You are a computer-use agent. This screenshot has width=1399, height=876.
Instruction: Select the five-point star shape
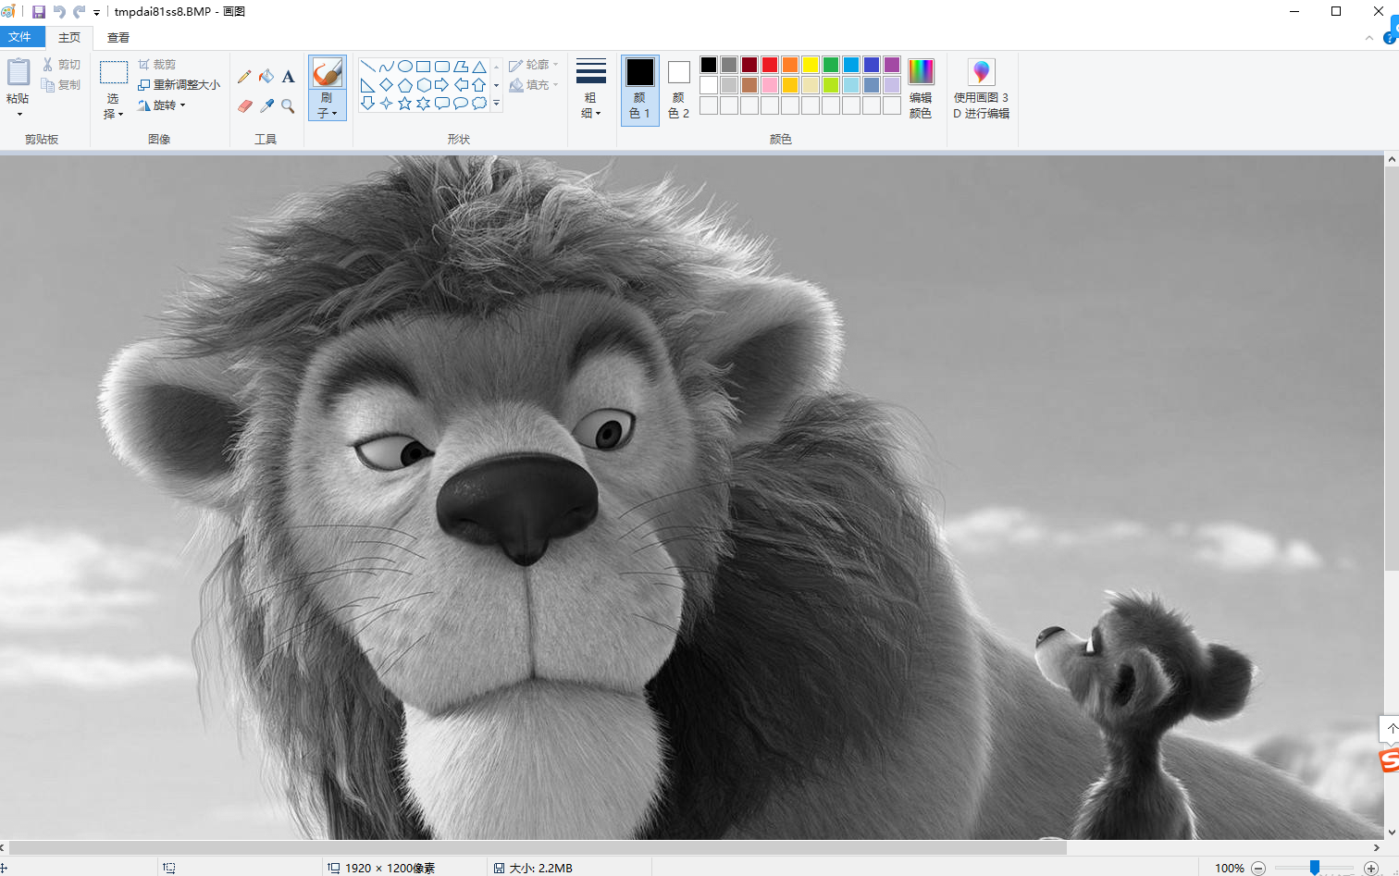pyautogui.click(x=404, y=104)
